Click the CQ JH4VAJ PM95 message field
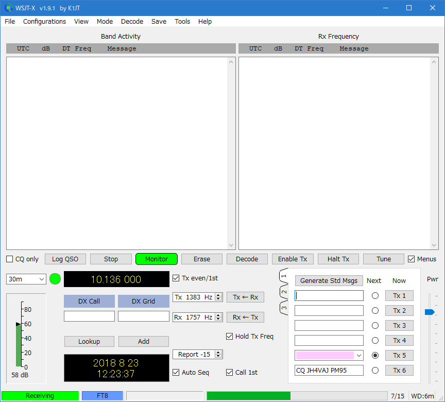This screenshot has width=445, height=402. coord(329,370)
